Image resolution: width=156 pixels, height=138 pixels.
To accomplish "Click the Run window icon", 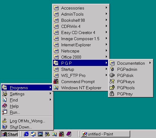I will (x=5, y=112).
